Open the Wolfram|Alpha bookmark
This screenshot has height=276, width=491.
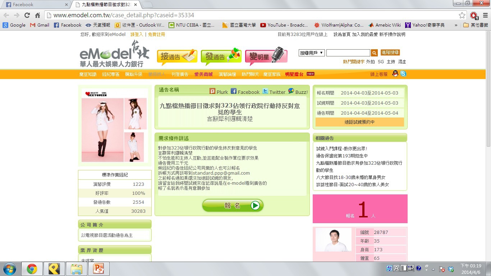pos(339,25)
